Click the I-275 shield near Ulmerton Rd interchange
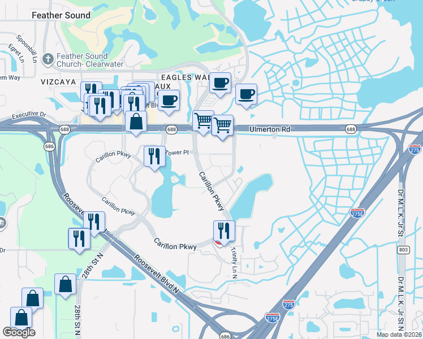This screenshot has height=339, width=423. point(415,149)
